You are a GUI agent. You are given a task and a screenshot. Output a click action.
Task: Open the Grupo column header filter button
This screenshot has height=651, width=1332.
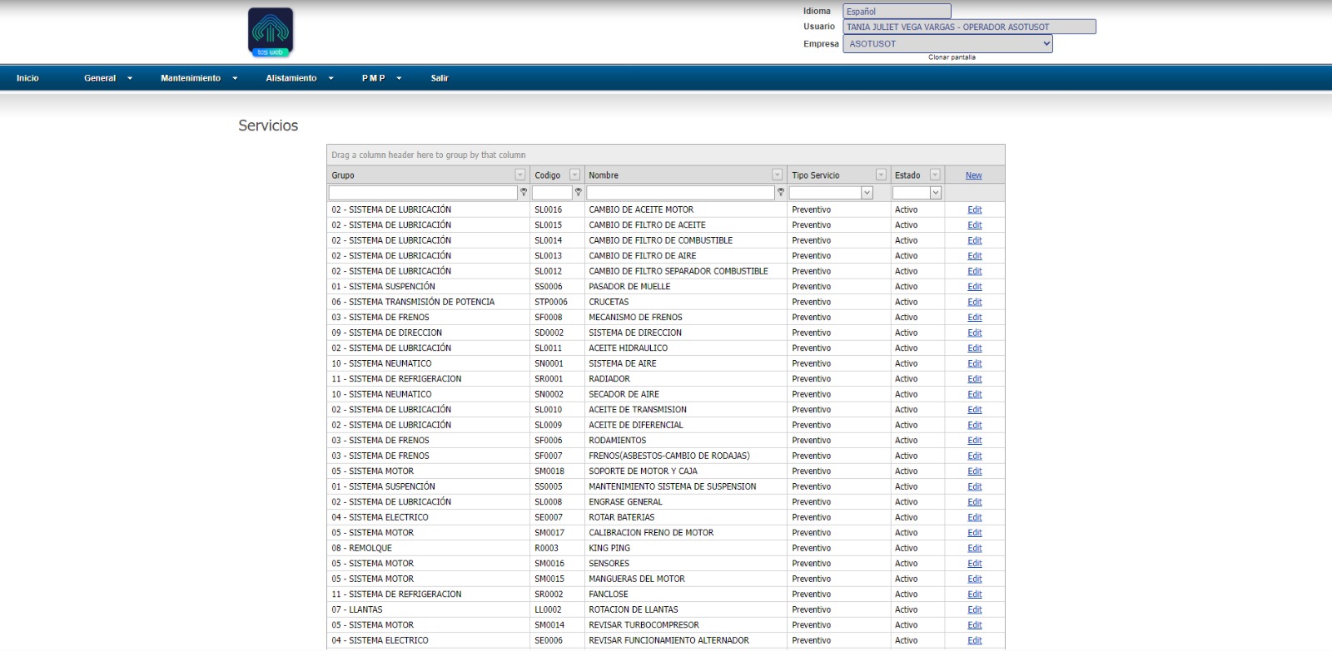[x=520, y=175]
